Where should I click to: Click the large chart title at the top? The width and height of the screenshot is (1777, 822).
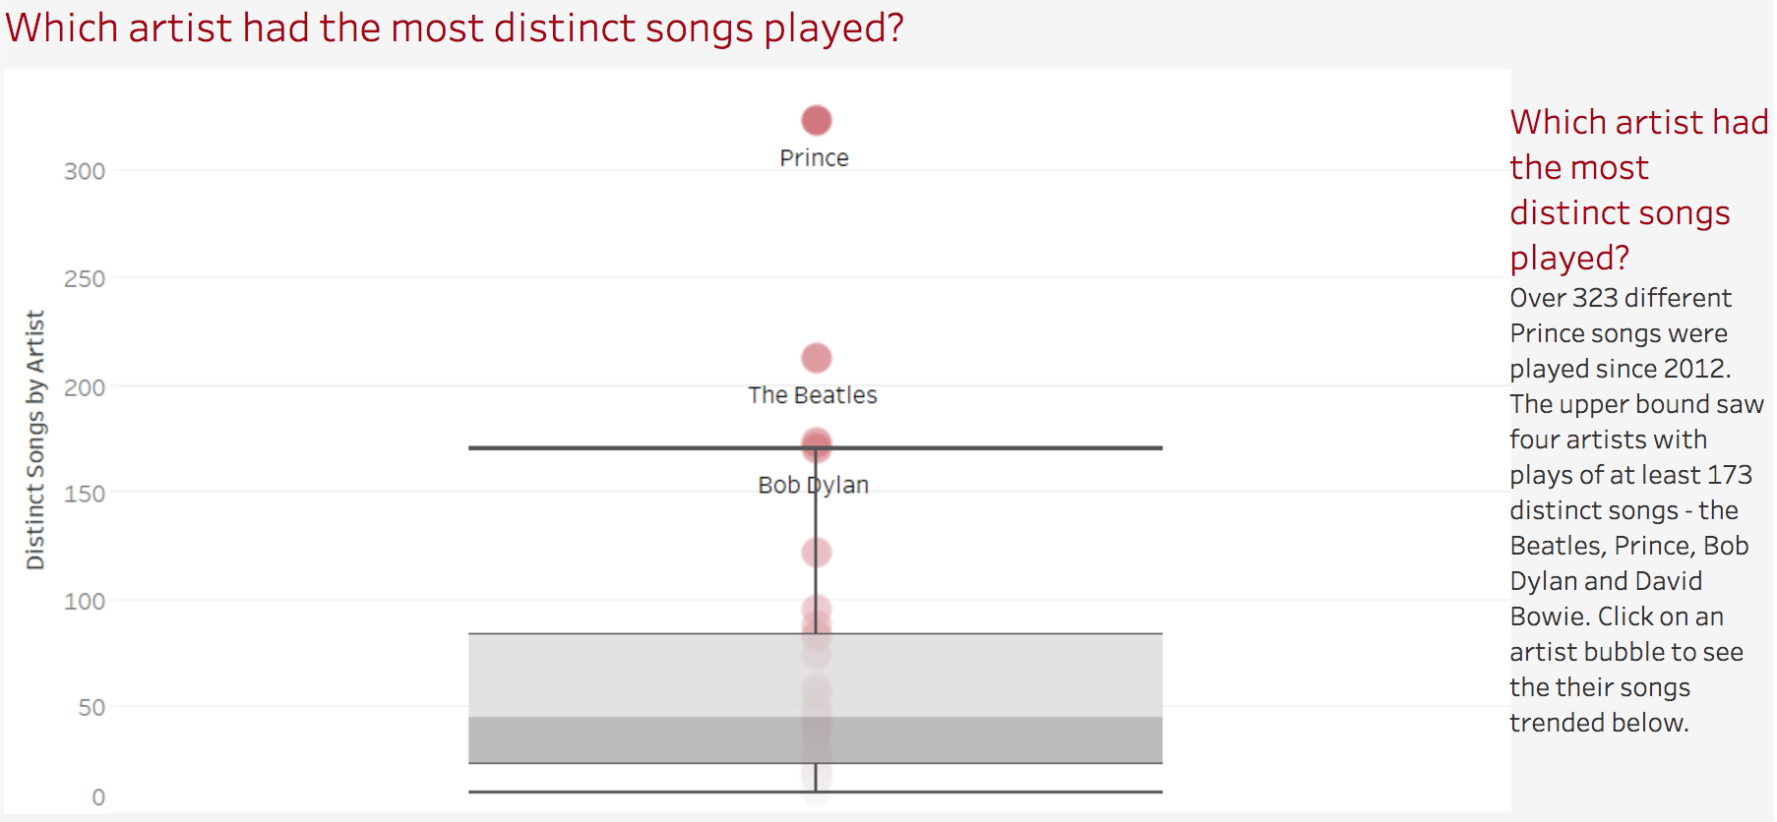455,28
